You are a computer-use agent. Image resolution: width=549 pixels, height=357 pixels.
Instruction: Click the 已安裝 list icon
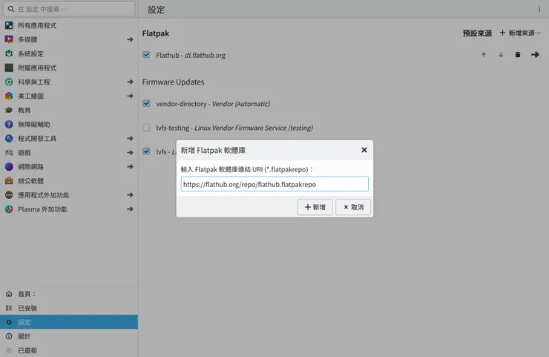(9, 308)
